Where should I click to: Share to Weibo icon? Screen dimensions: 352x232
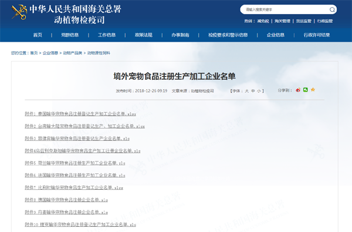click(298, 90)
